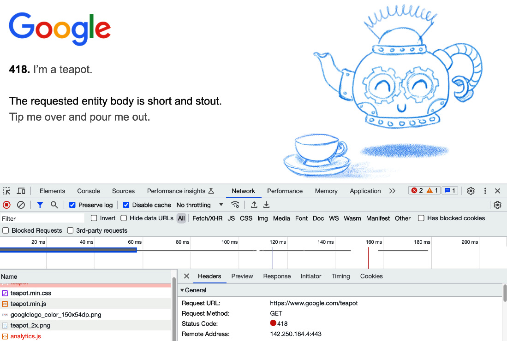Select the All request type filter

point(181,218)
